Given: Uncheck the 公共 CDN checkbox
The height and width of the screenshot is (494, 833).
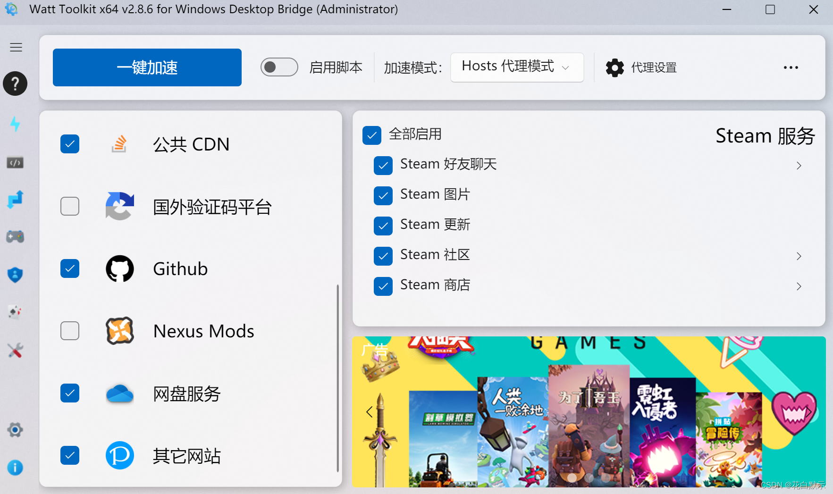Looking at the screenshot, I should click(x=70, y=144).
